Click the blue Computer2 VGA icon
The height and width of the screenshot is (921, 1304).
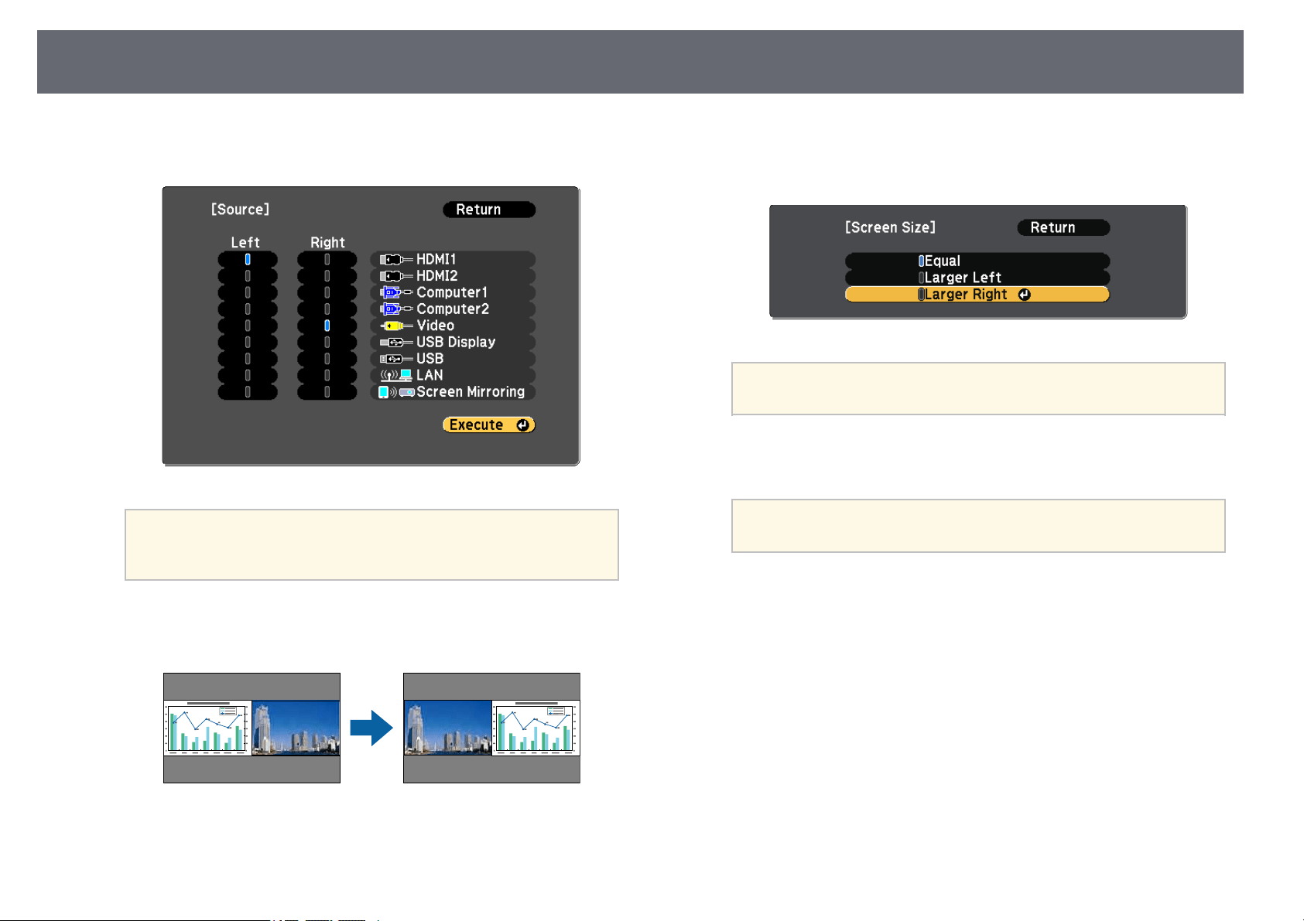coord(396,309)
